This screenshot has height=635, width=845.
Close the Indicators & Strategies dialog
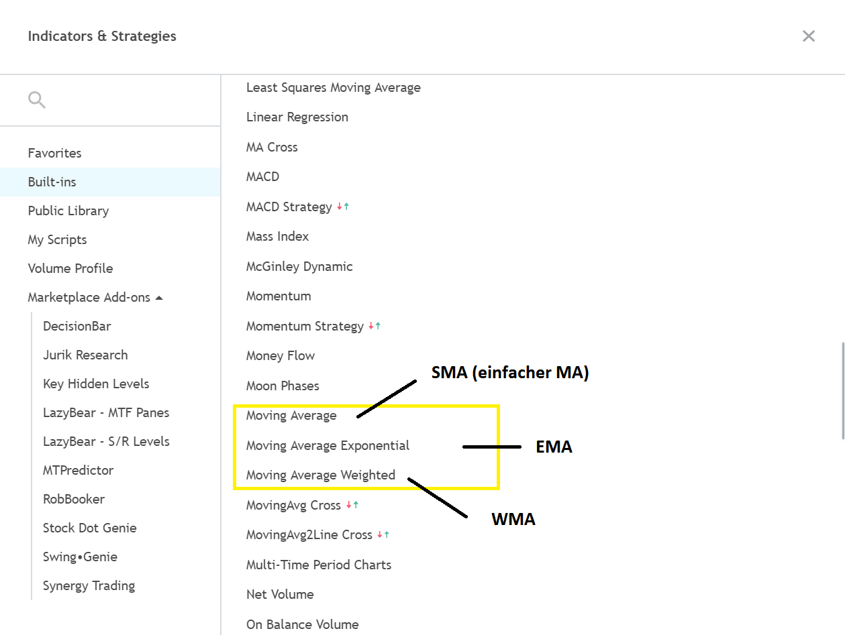coord(808,36)
